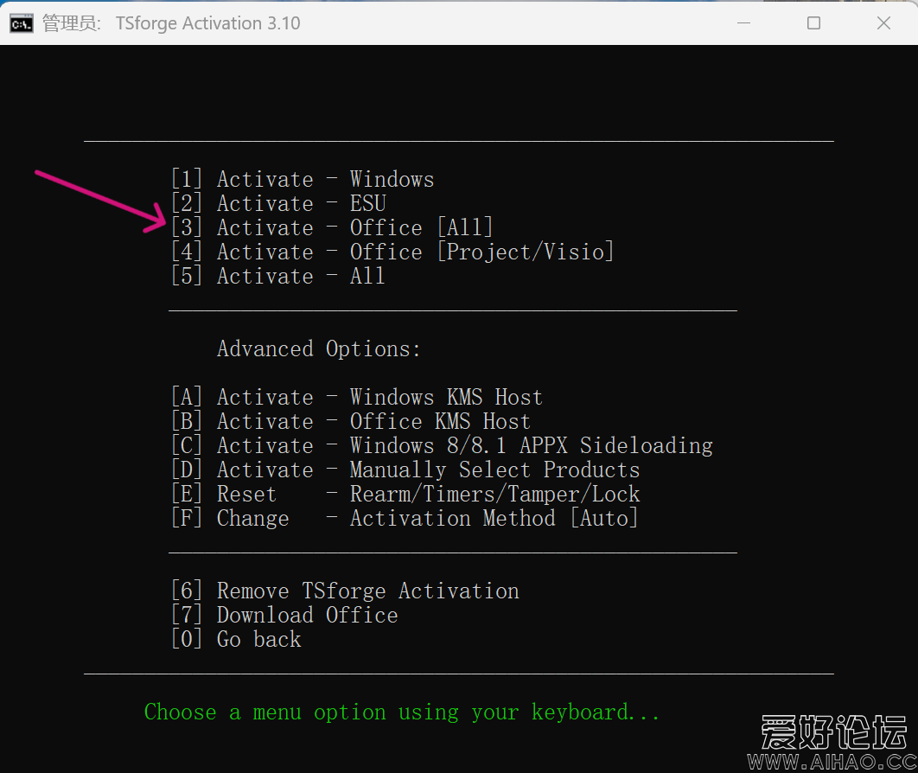The height and width of the screenshot is (773, 918).
Task: Select [C] Windows 8/8.1 APPX Sideloading
Action: [442, 445]
